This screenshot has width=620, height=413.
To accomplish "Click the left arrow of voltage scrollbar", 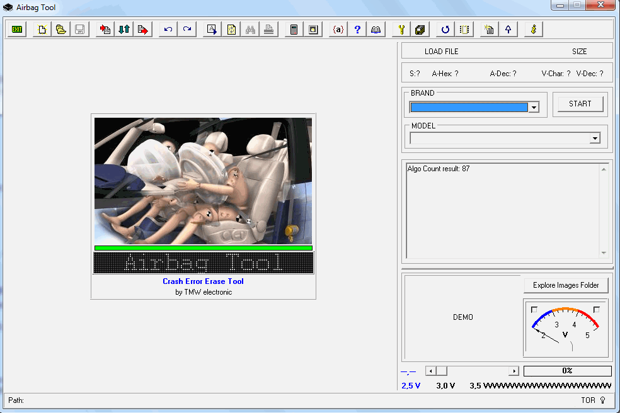I will click(431, 371).
